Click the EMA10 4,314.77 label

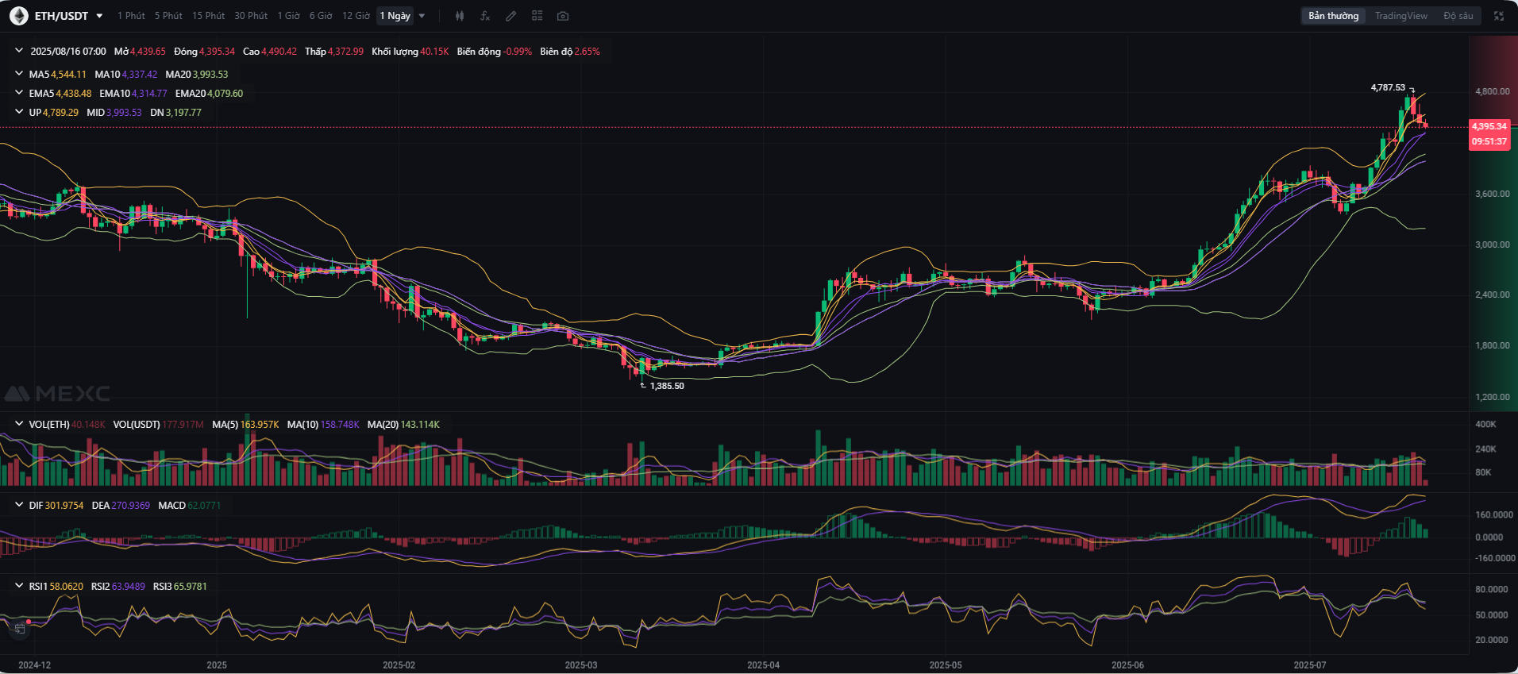(x=133, y=94)
